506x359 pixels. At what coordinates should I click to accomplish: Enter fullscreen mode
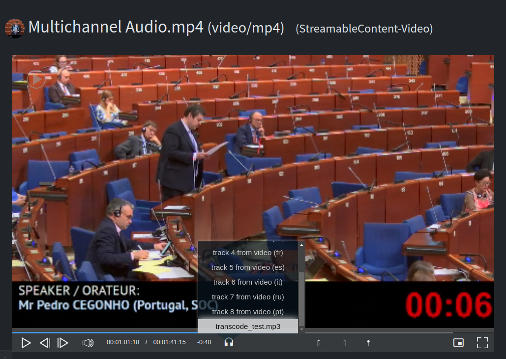coord(482,343)
